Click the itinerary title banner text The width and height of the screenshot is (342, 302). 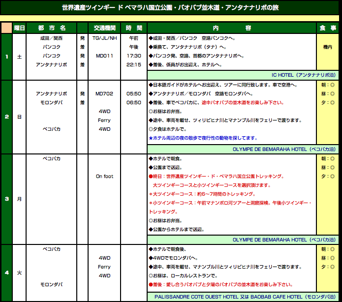pyautogui.click(x=170, y=8)
